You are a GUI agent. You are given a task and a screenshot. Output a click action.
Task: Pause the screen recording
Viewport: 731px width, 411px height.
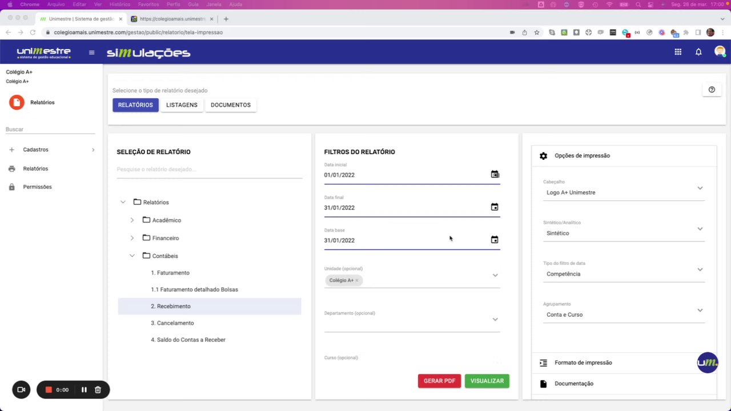click(84, 390)
